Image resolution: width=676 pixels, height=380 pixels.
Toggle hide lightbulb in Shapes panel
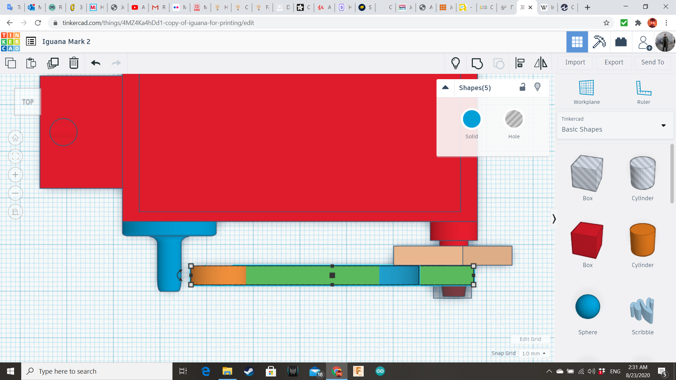537,87
